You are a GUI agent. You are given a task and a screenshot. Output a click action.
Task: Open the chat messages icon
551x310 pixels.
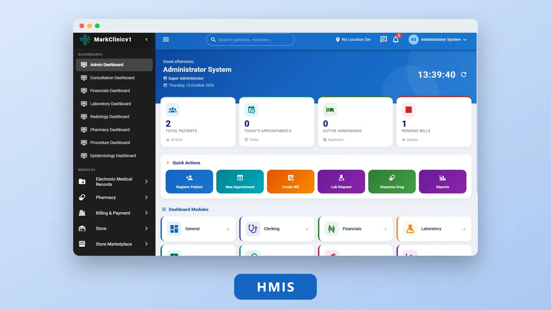[384, 40]
